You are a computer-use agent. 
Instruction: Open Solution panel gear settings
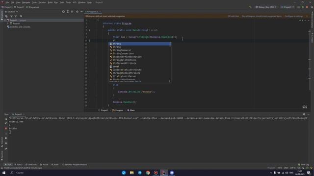78,12
